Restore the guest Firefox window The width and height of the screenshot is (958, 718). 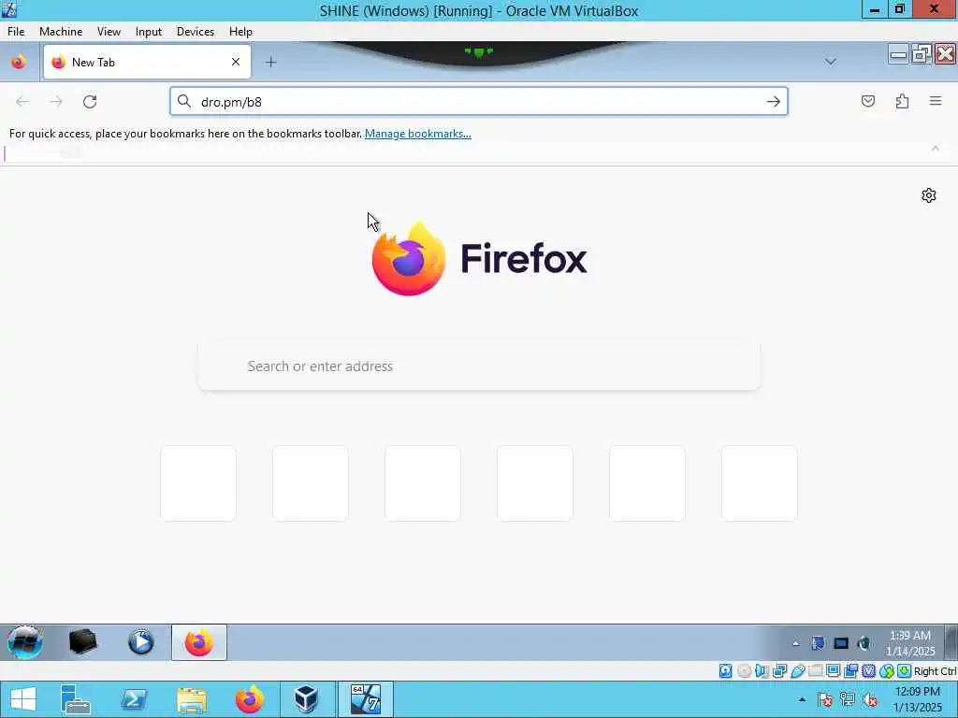[x=922, y=55]
